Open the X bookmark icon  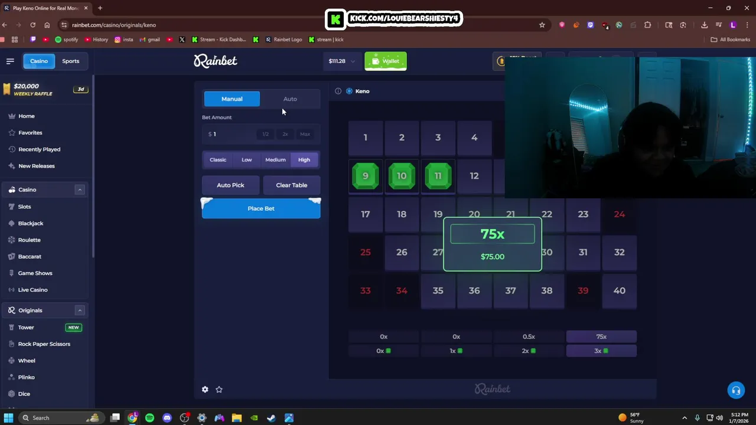(182, 40)
